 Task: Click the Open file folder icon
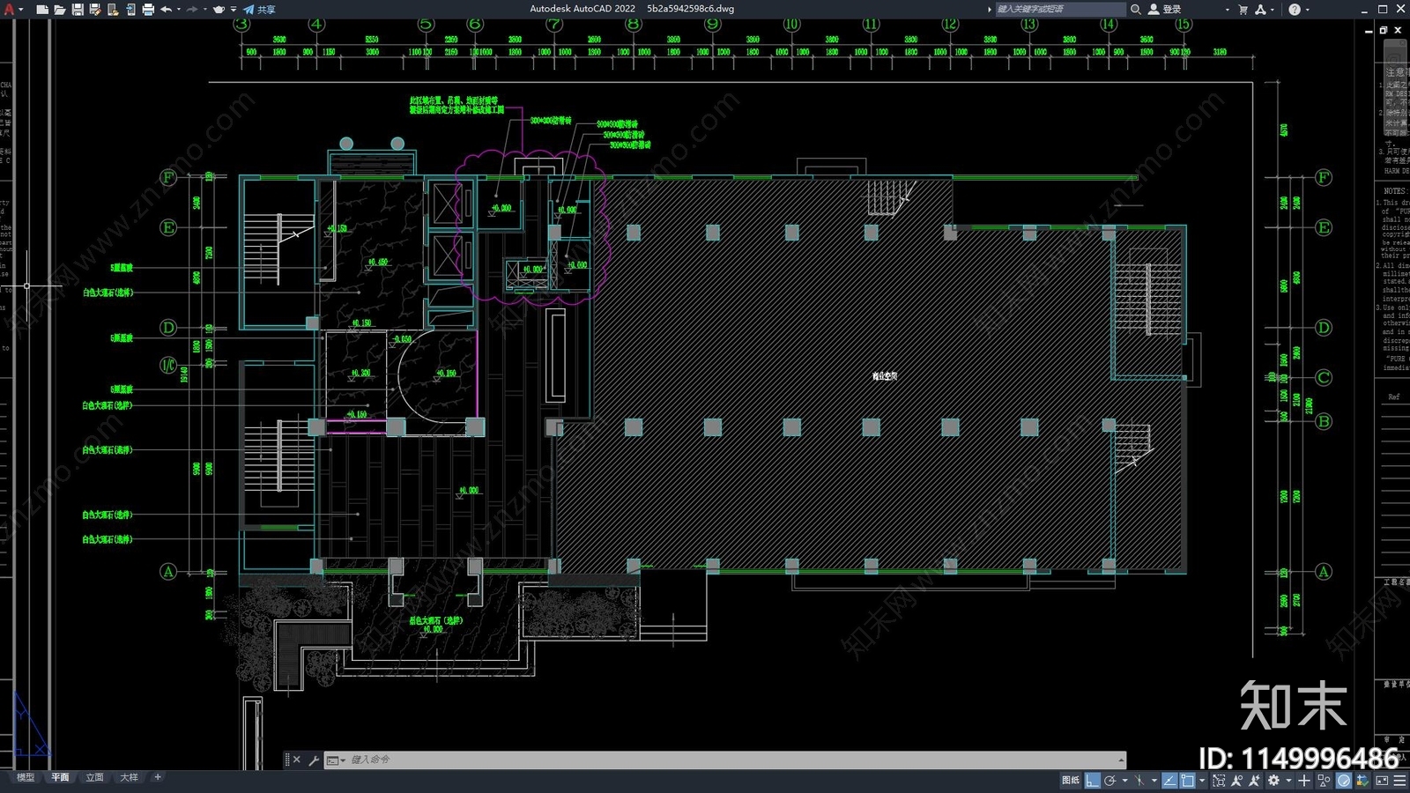(x=60, y=9)
